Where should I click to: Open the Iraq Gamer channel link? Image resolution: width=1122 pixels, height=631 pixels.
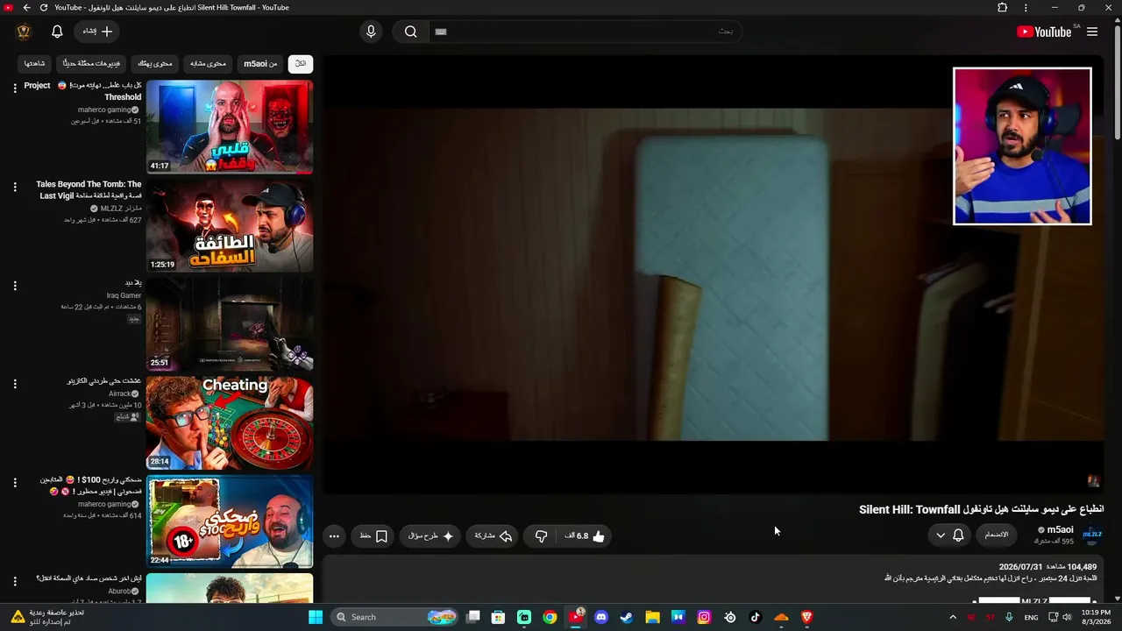[124, 296]
